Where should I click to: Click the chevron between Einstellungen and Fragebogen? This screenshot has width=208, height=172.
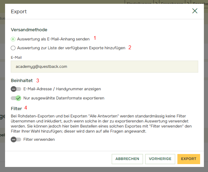click(x=156, y=2)
